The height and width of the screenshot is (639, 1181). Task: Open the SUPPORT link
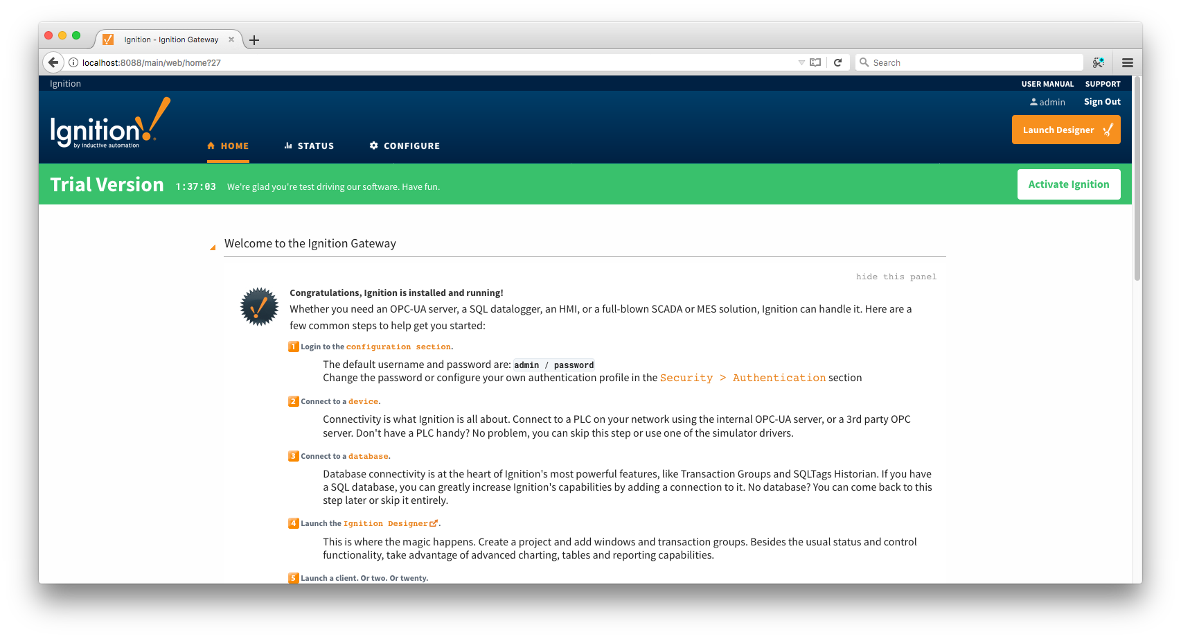1103,84
